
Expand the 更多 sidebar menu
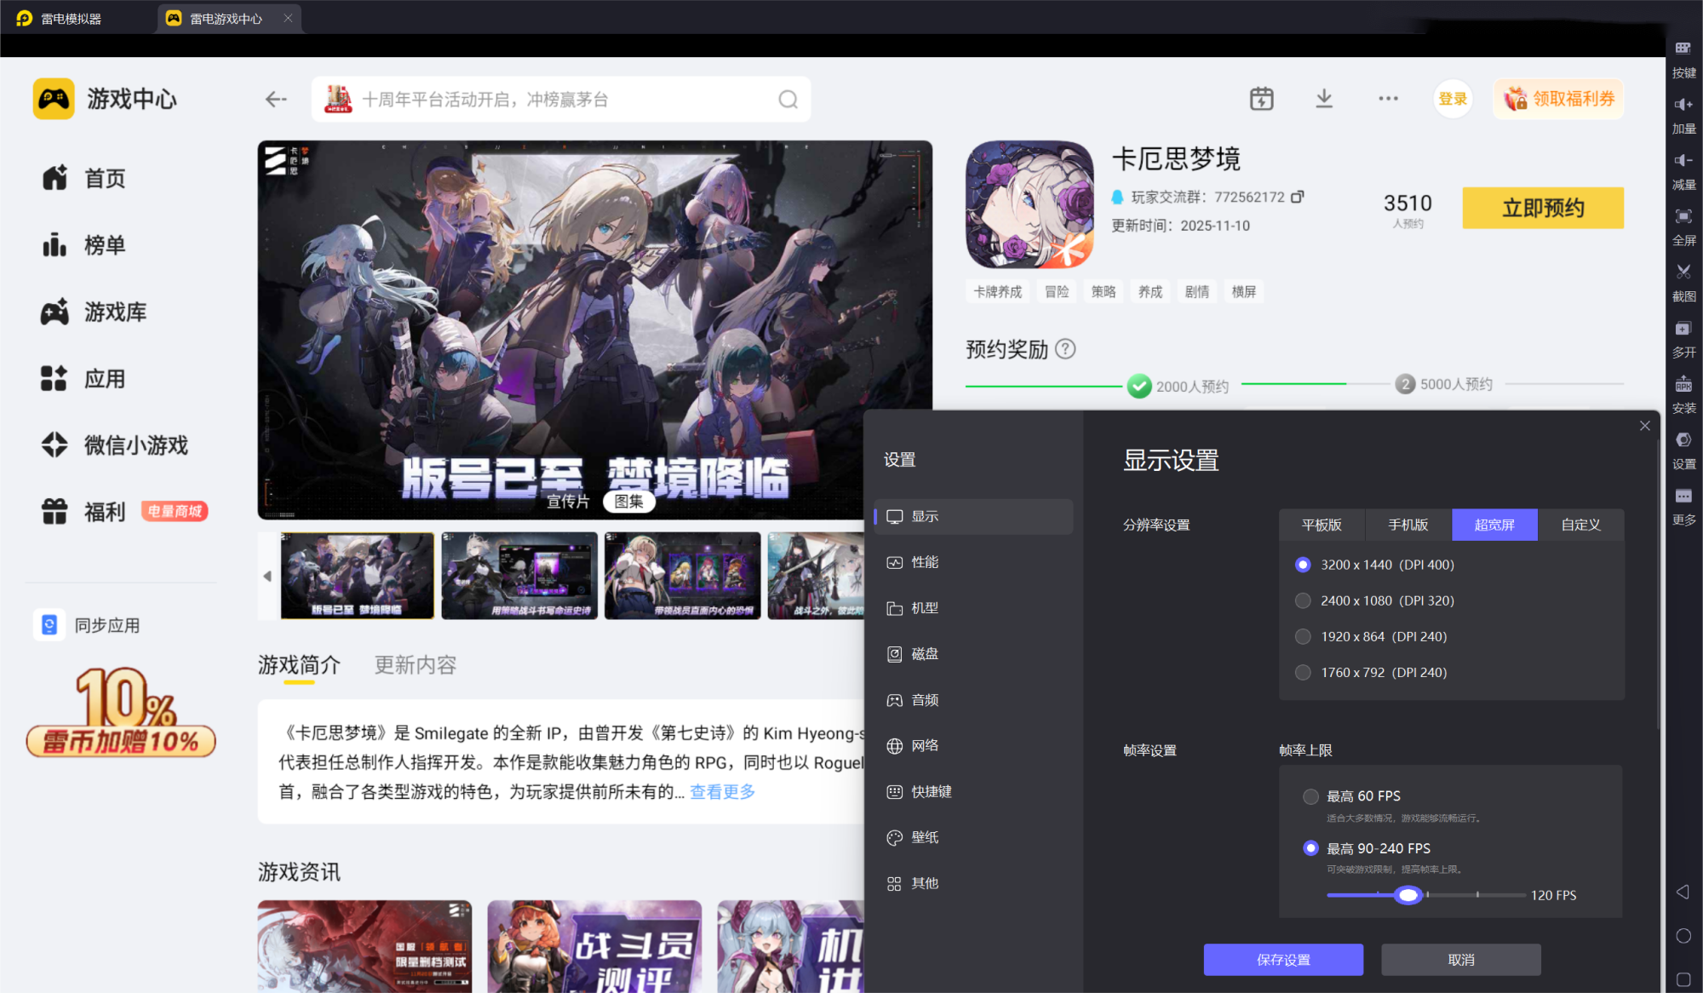pyautogui.click(x=1683, y=497)
